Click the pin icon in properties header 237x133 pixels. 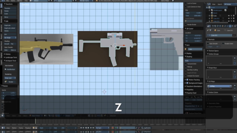[x=208, y=30]
